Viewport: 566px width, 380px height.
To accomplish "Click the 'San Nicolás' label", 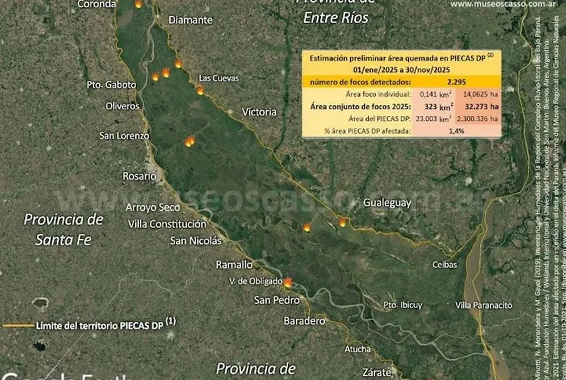I will click(x=195, y=241).
